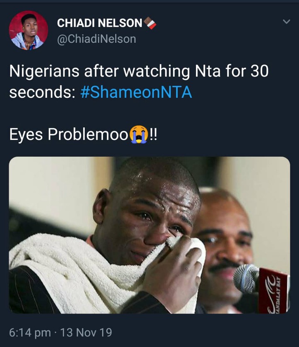Open the CHIADI NELSON display name
299x347 pixels.
pyautogui.click(x=100, y=23)
